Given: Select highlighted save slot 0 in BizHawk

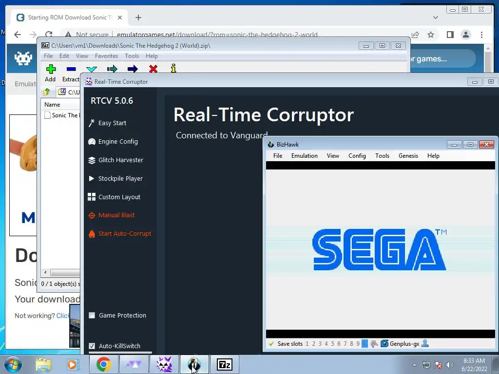Looking at the screenshot, I should click(365, 344).
